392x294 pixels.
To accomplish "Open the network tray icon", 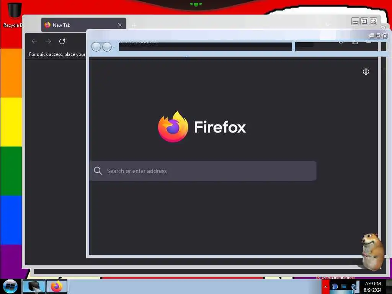I will pos(344,287).
